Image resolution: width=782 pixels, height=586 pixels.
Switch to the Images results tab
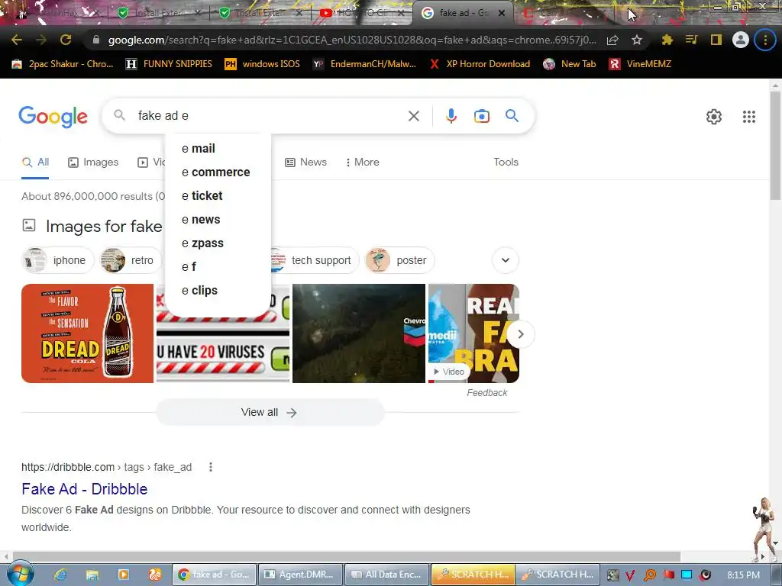(x=93, y=162)
